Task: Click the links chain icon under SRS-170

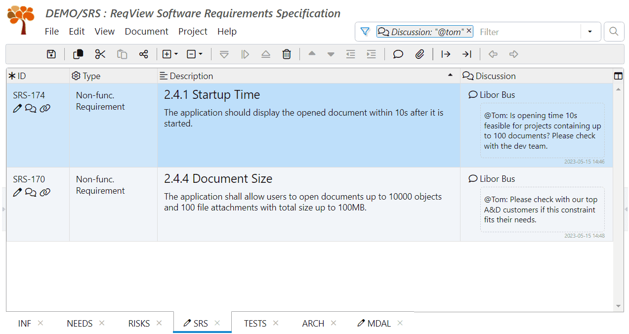Action: 45,192
